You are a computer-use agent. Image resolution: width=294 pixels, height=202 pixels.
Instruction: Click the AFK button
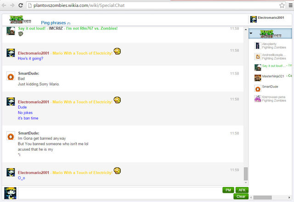(242, 190)
